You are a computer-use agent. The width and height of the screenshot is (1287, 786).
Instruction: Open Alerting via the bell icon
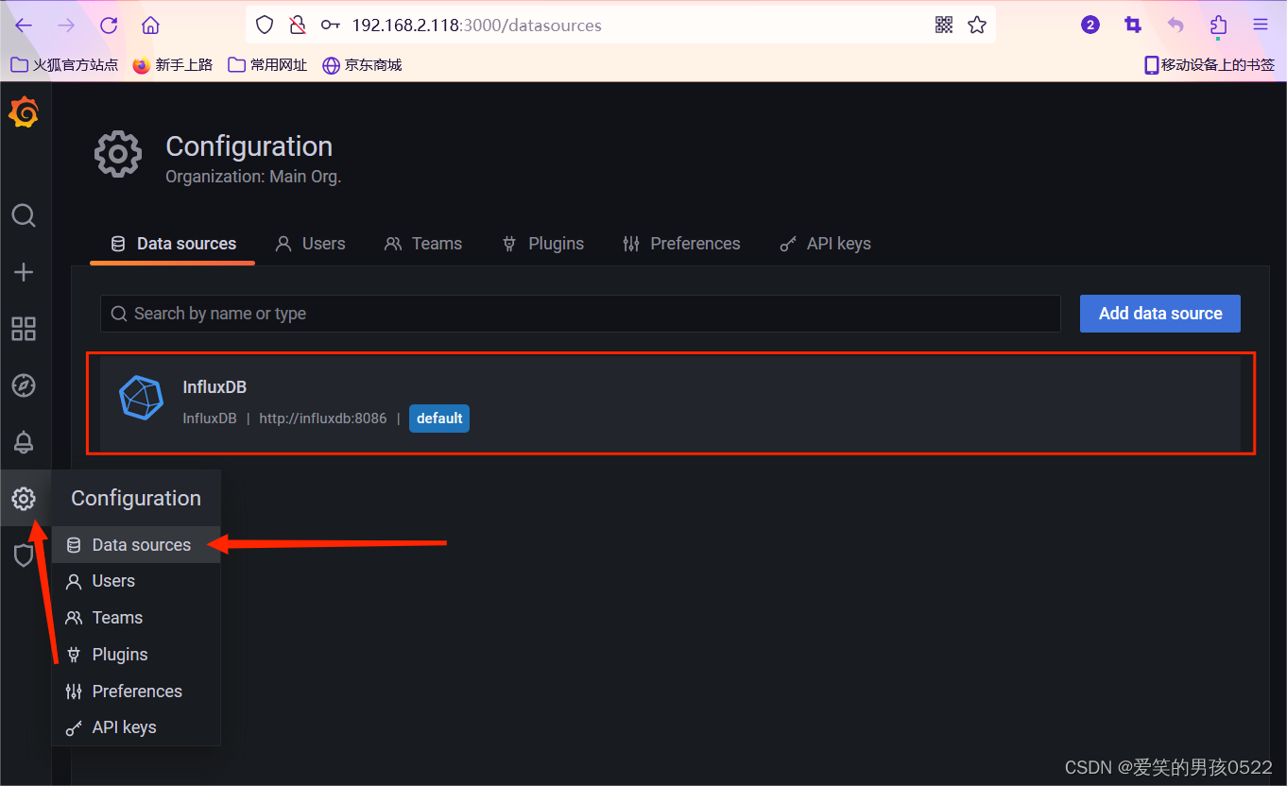(x=24, y=442)
